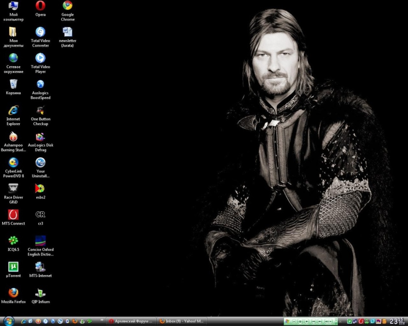Open Total Video Converter shortcut

(40, 32)
